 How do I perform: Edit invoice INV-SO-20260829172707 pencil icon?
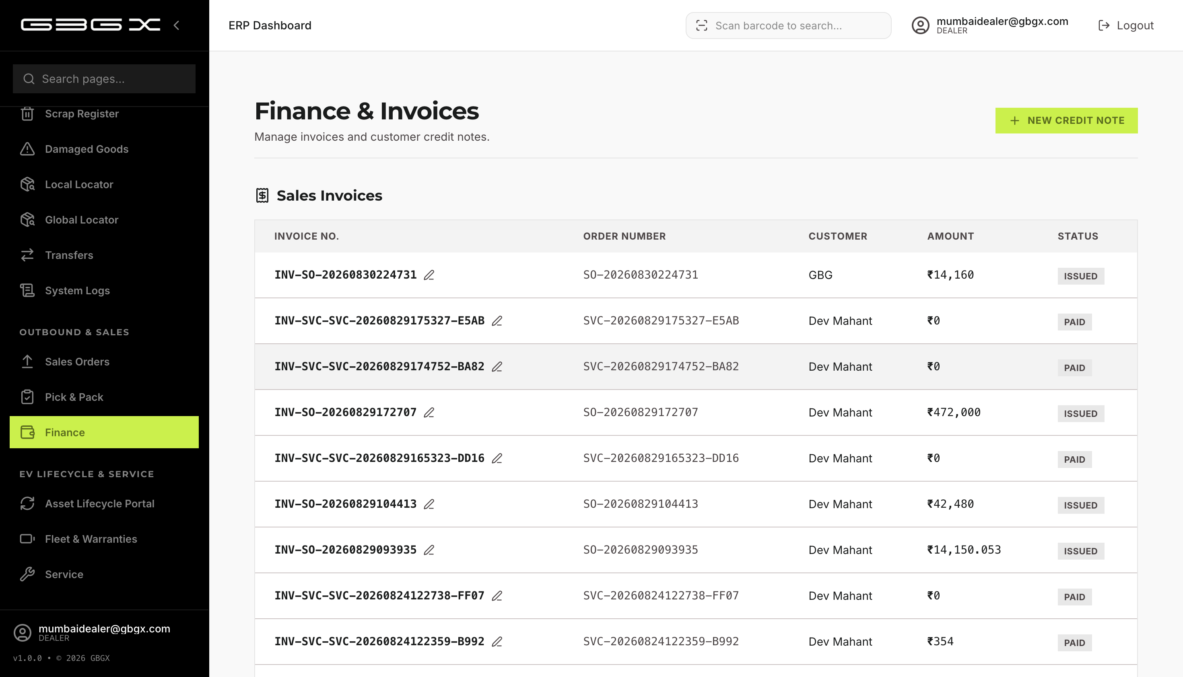tap(429, 412)
